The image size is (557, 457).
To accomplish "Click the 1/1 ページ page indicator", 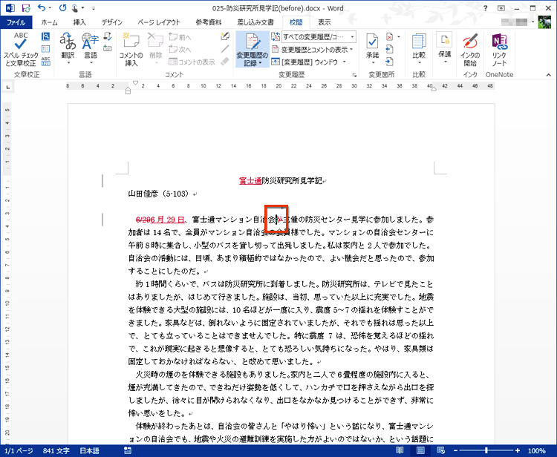I will [x=19, y=450].
